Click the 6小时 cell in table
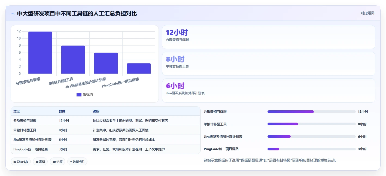 [63, 140]
